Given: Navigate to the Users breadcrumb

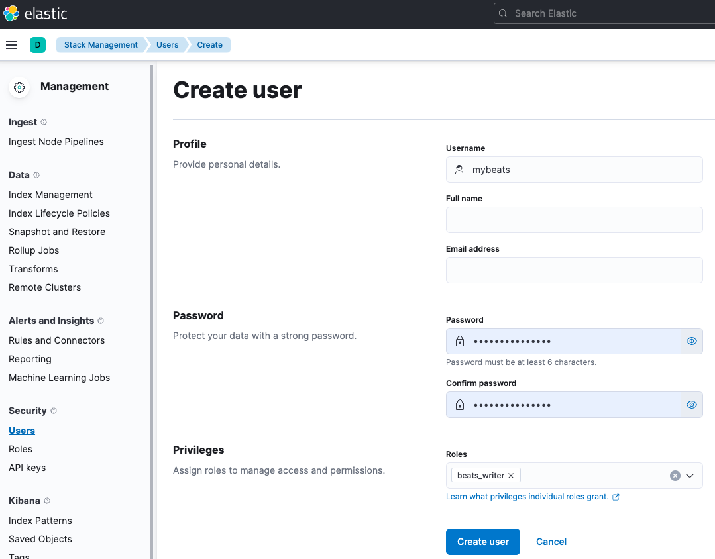Looking at the screenshot, I should 167,45.
